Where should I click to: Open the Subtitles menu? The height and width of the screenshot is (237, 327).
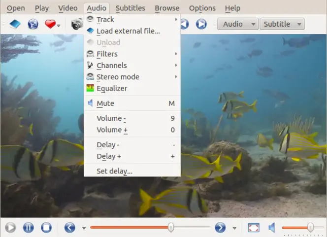(131, 8)
